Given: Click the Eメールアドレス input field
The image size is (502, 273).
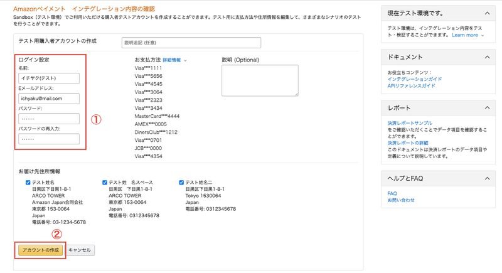Looking at the screenshot, I should [49, 99].
